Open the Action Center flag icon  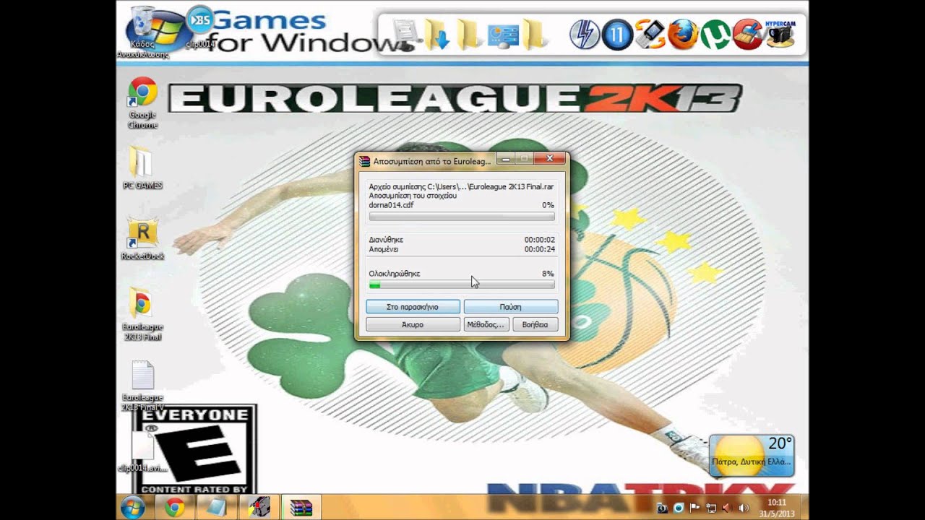[695, 508]
